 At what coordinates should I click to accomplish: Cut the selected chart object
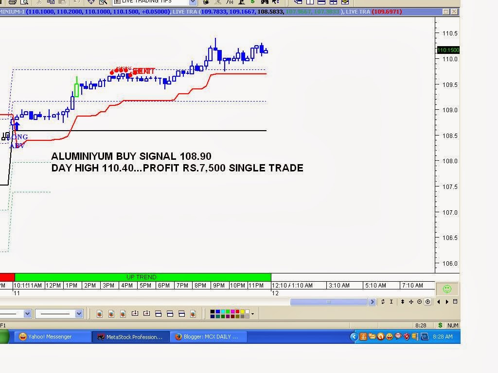tap(39, 2)
